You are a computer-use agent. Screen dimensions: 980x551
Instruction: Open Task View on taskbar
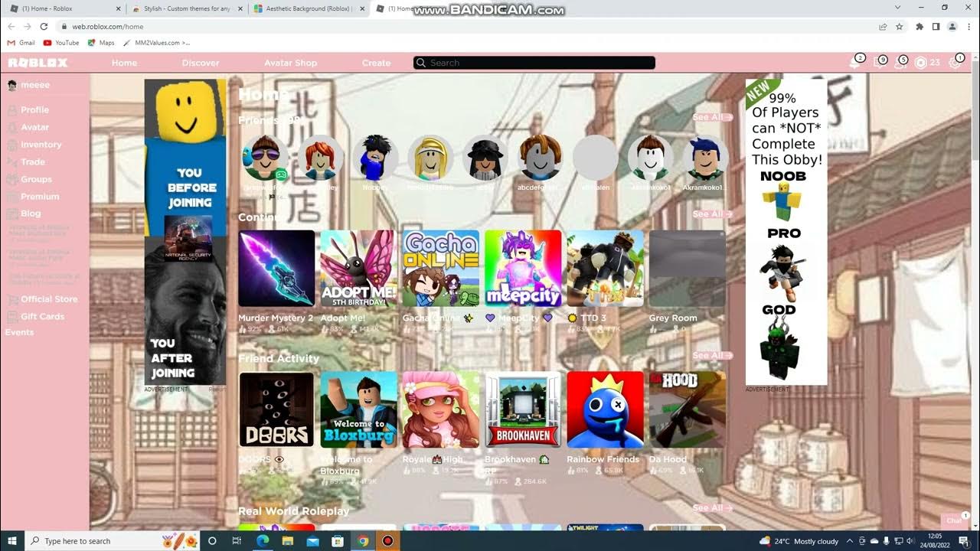tap(237, 541)
